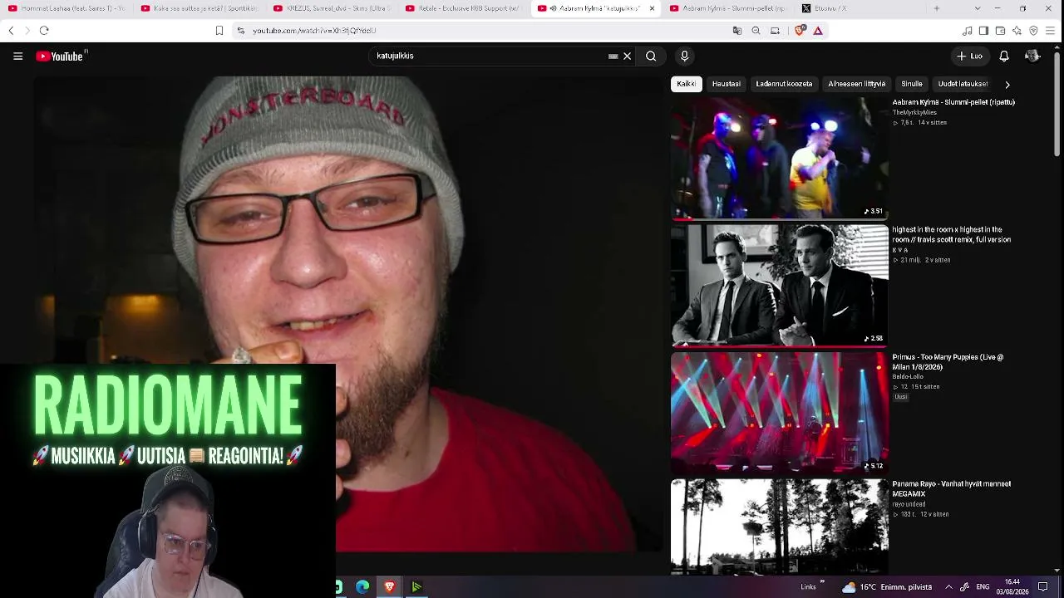
Task: Submit search with the magnifier button
Action: tap(651, 56)
